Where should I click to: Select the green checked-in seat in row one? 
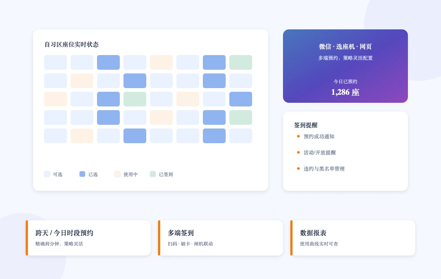coord(241,62)
